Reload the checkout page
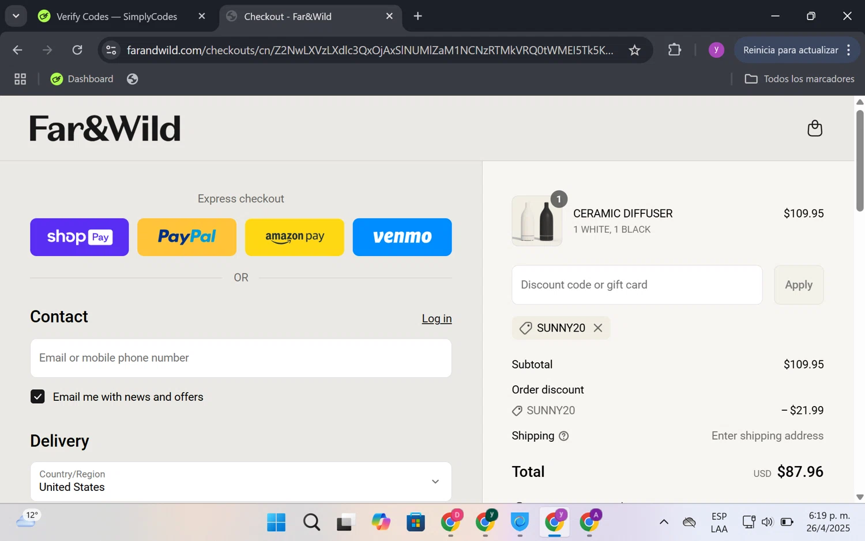The image size is (865, 541). coord(77,50)
